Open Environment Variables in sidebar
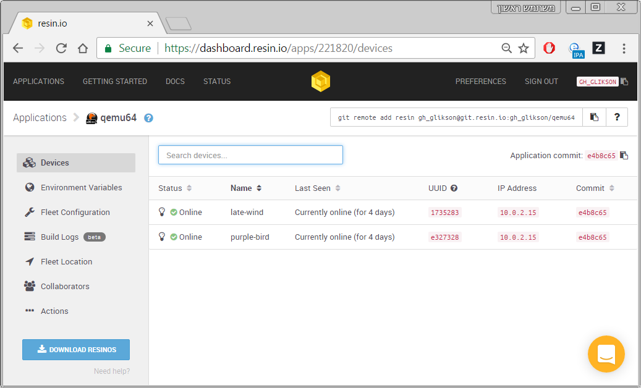The height and width of the screenshot is (388, 641). tap(76, 187)
